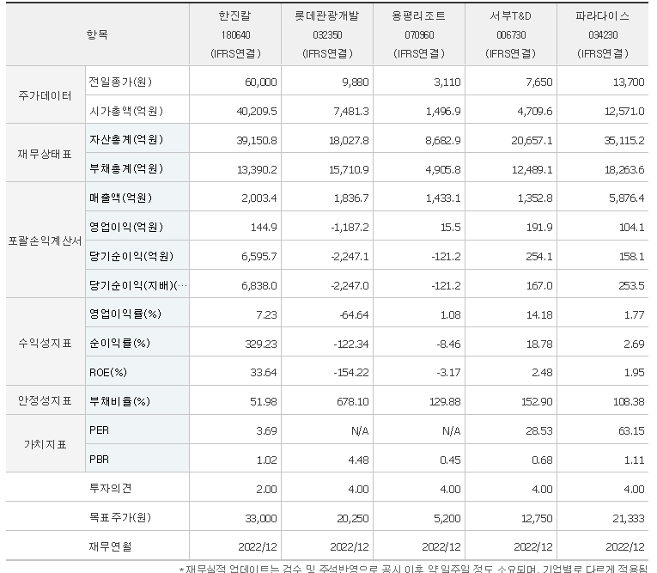This screenshot has width=657, height=573.
Task: Open the 파라다이스 company column header
Action: click(603, 34)
